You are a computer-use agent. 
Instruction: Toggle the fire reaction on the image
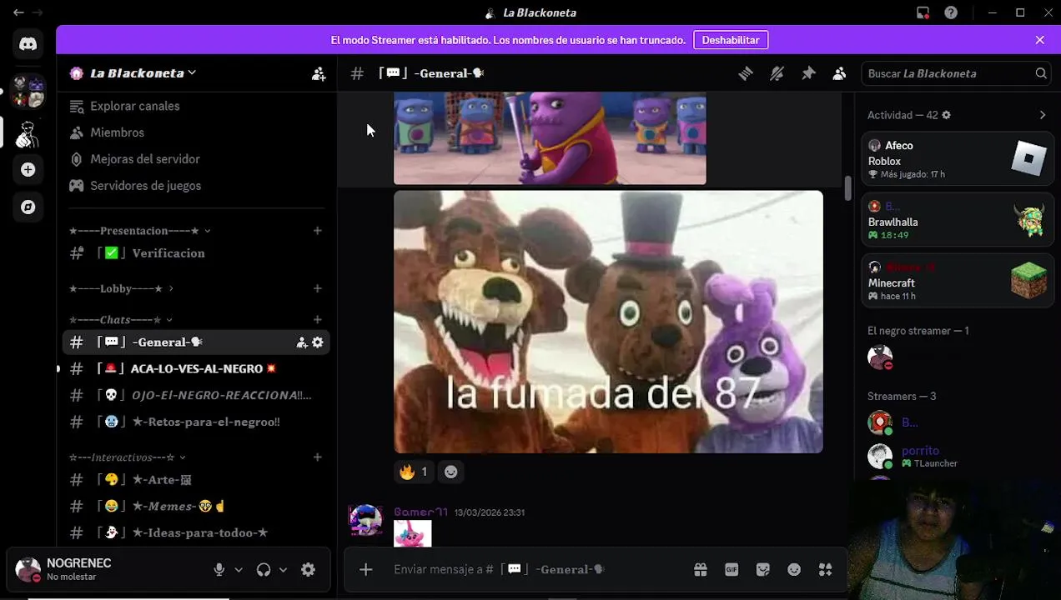[x=414, y=472]
